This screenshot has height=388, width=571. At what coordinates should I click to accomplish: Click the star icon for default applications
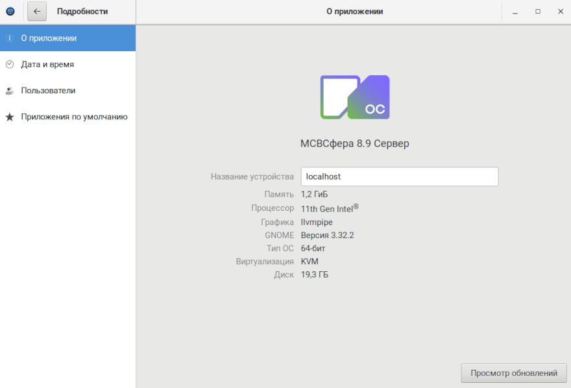(9, 117)
